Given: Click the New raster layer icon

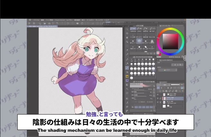Looking at the screenshot, I should pos(160,91).
